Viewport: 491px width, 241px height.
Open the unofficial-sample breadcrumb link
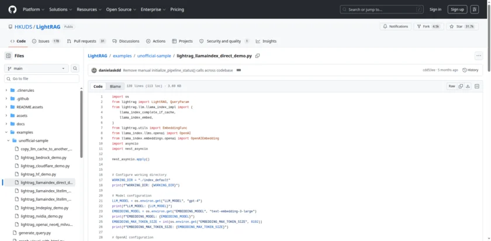coord(154,56)
